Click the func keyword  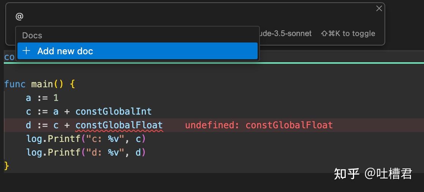tap(15, 84)
